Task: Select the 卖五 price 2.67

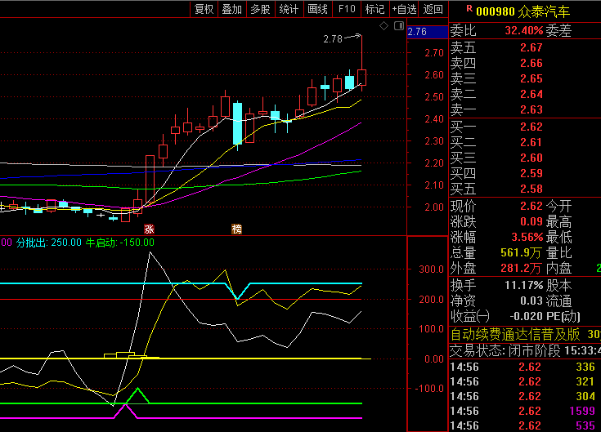Action: click(531, 47)
